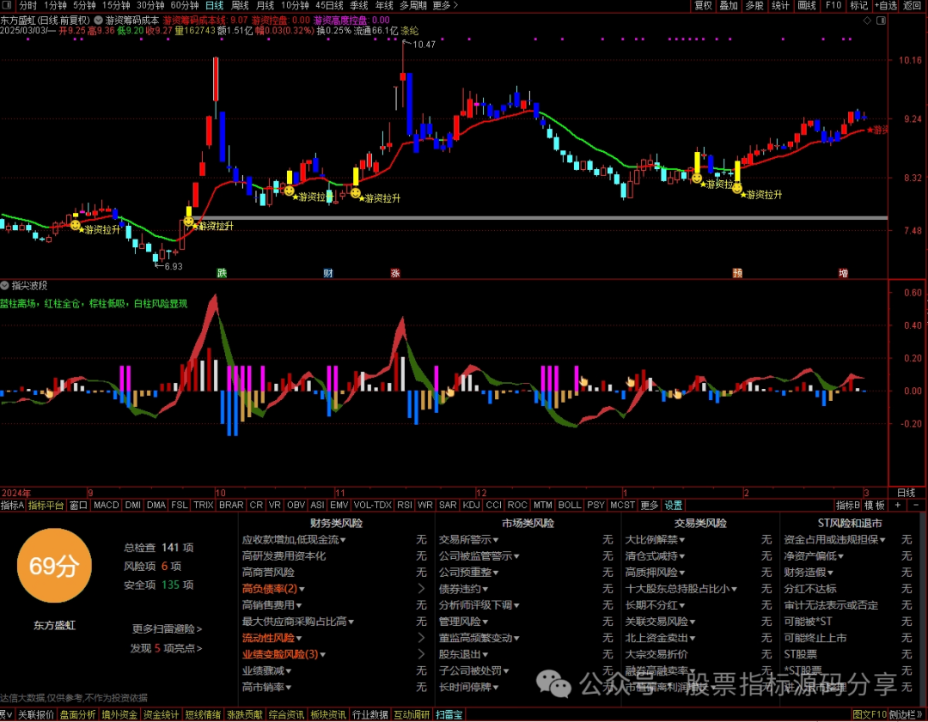Click arrow next to 业绩变脸风险(3) row
Image resolution: width=928 pixels, height=722 pixels.
[x=421, y=654]
